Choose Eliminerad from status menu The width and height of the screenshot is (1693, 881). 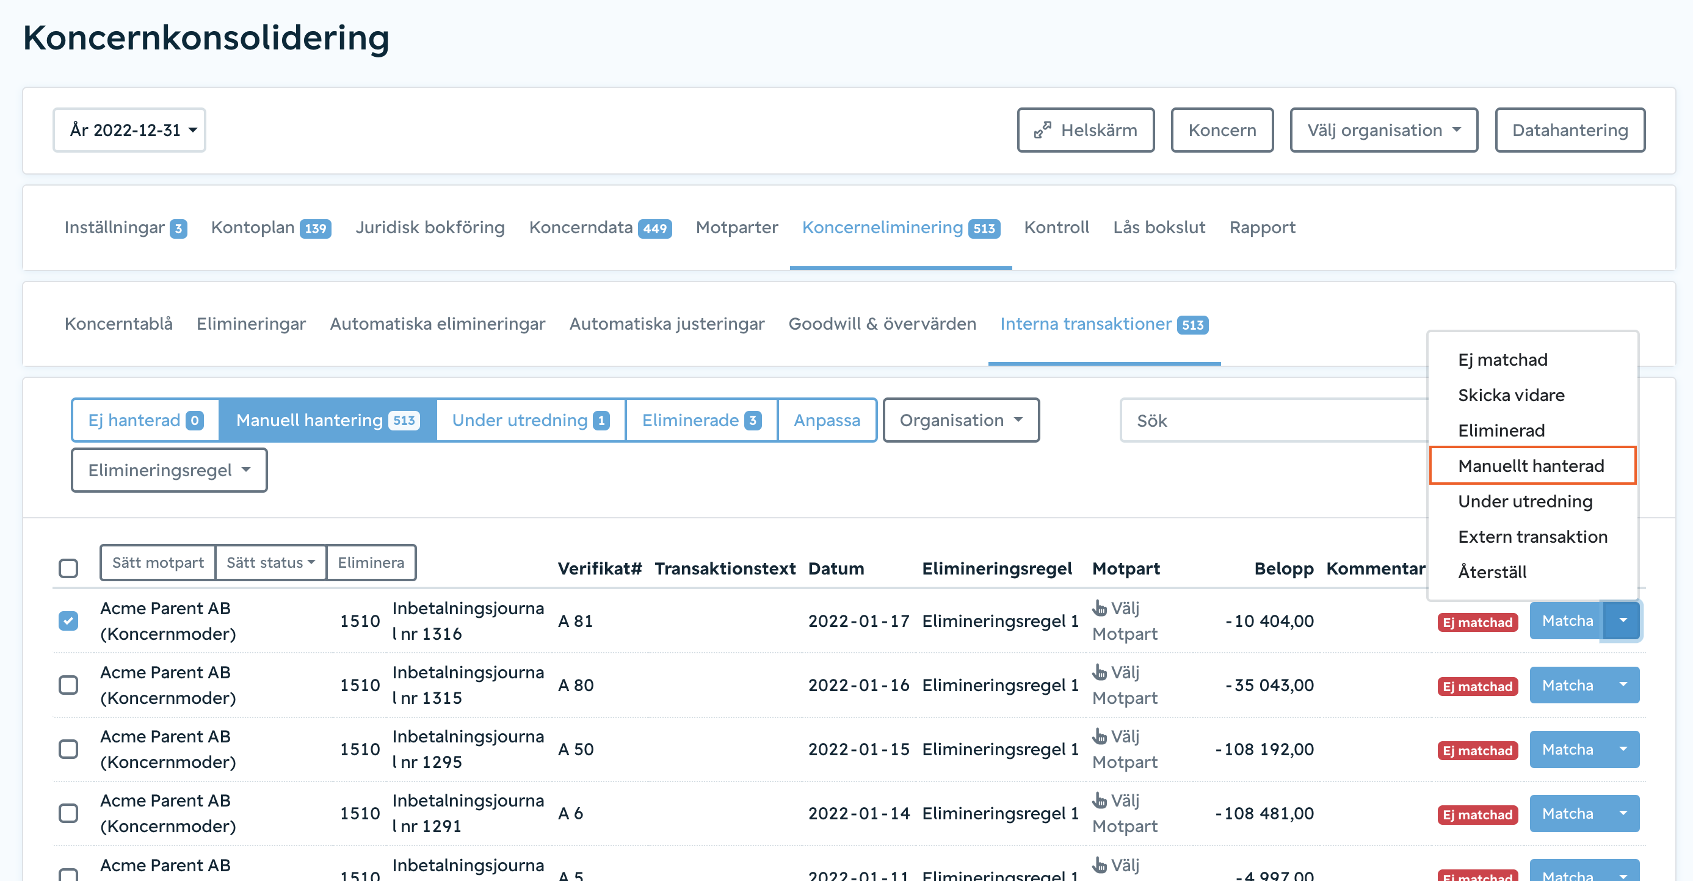[1532, 430]
